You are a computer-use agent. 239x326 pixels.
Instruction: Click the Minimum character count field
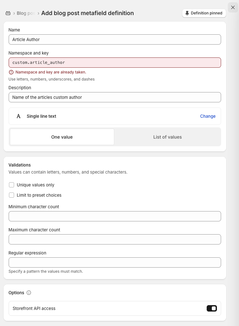coord(115,216)
